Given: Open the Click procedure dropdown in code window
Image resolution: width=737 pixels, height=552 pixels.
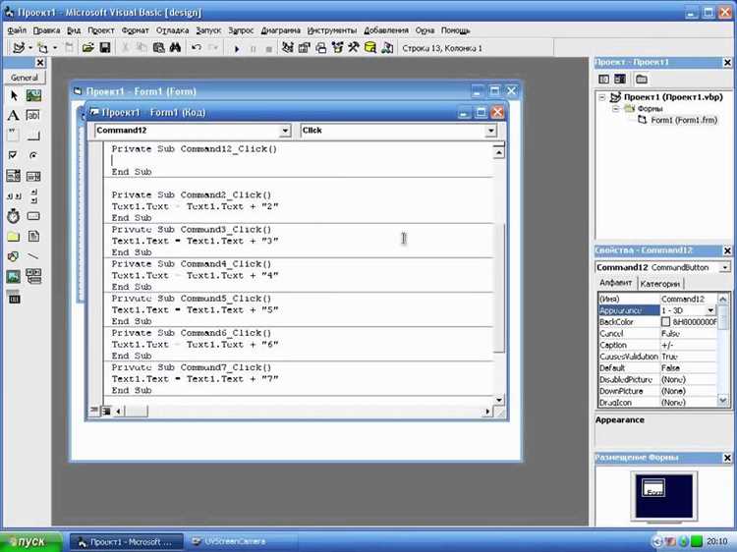Looking at the screenshot, I should pyautogui.click(x=490, y=131).
